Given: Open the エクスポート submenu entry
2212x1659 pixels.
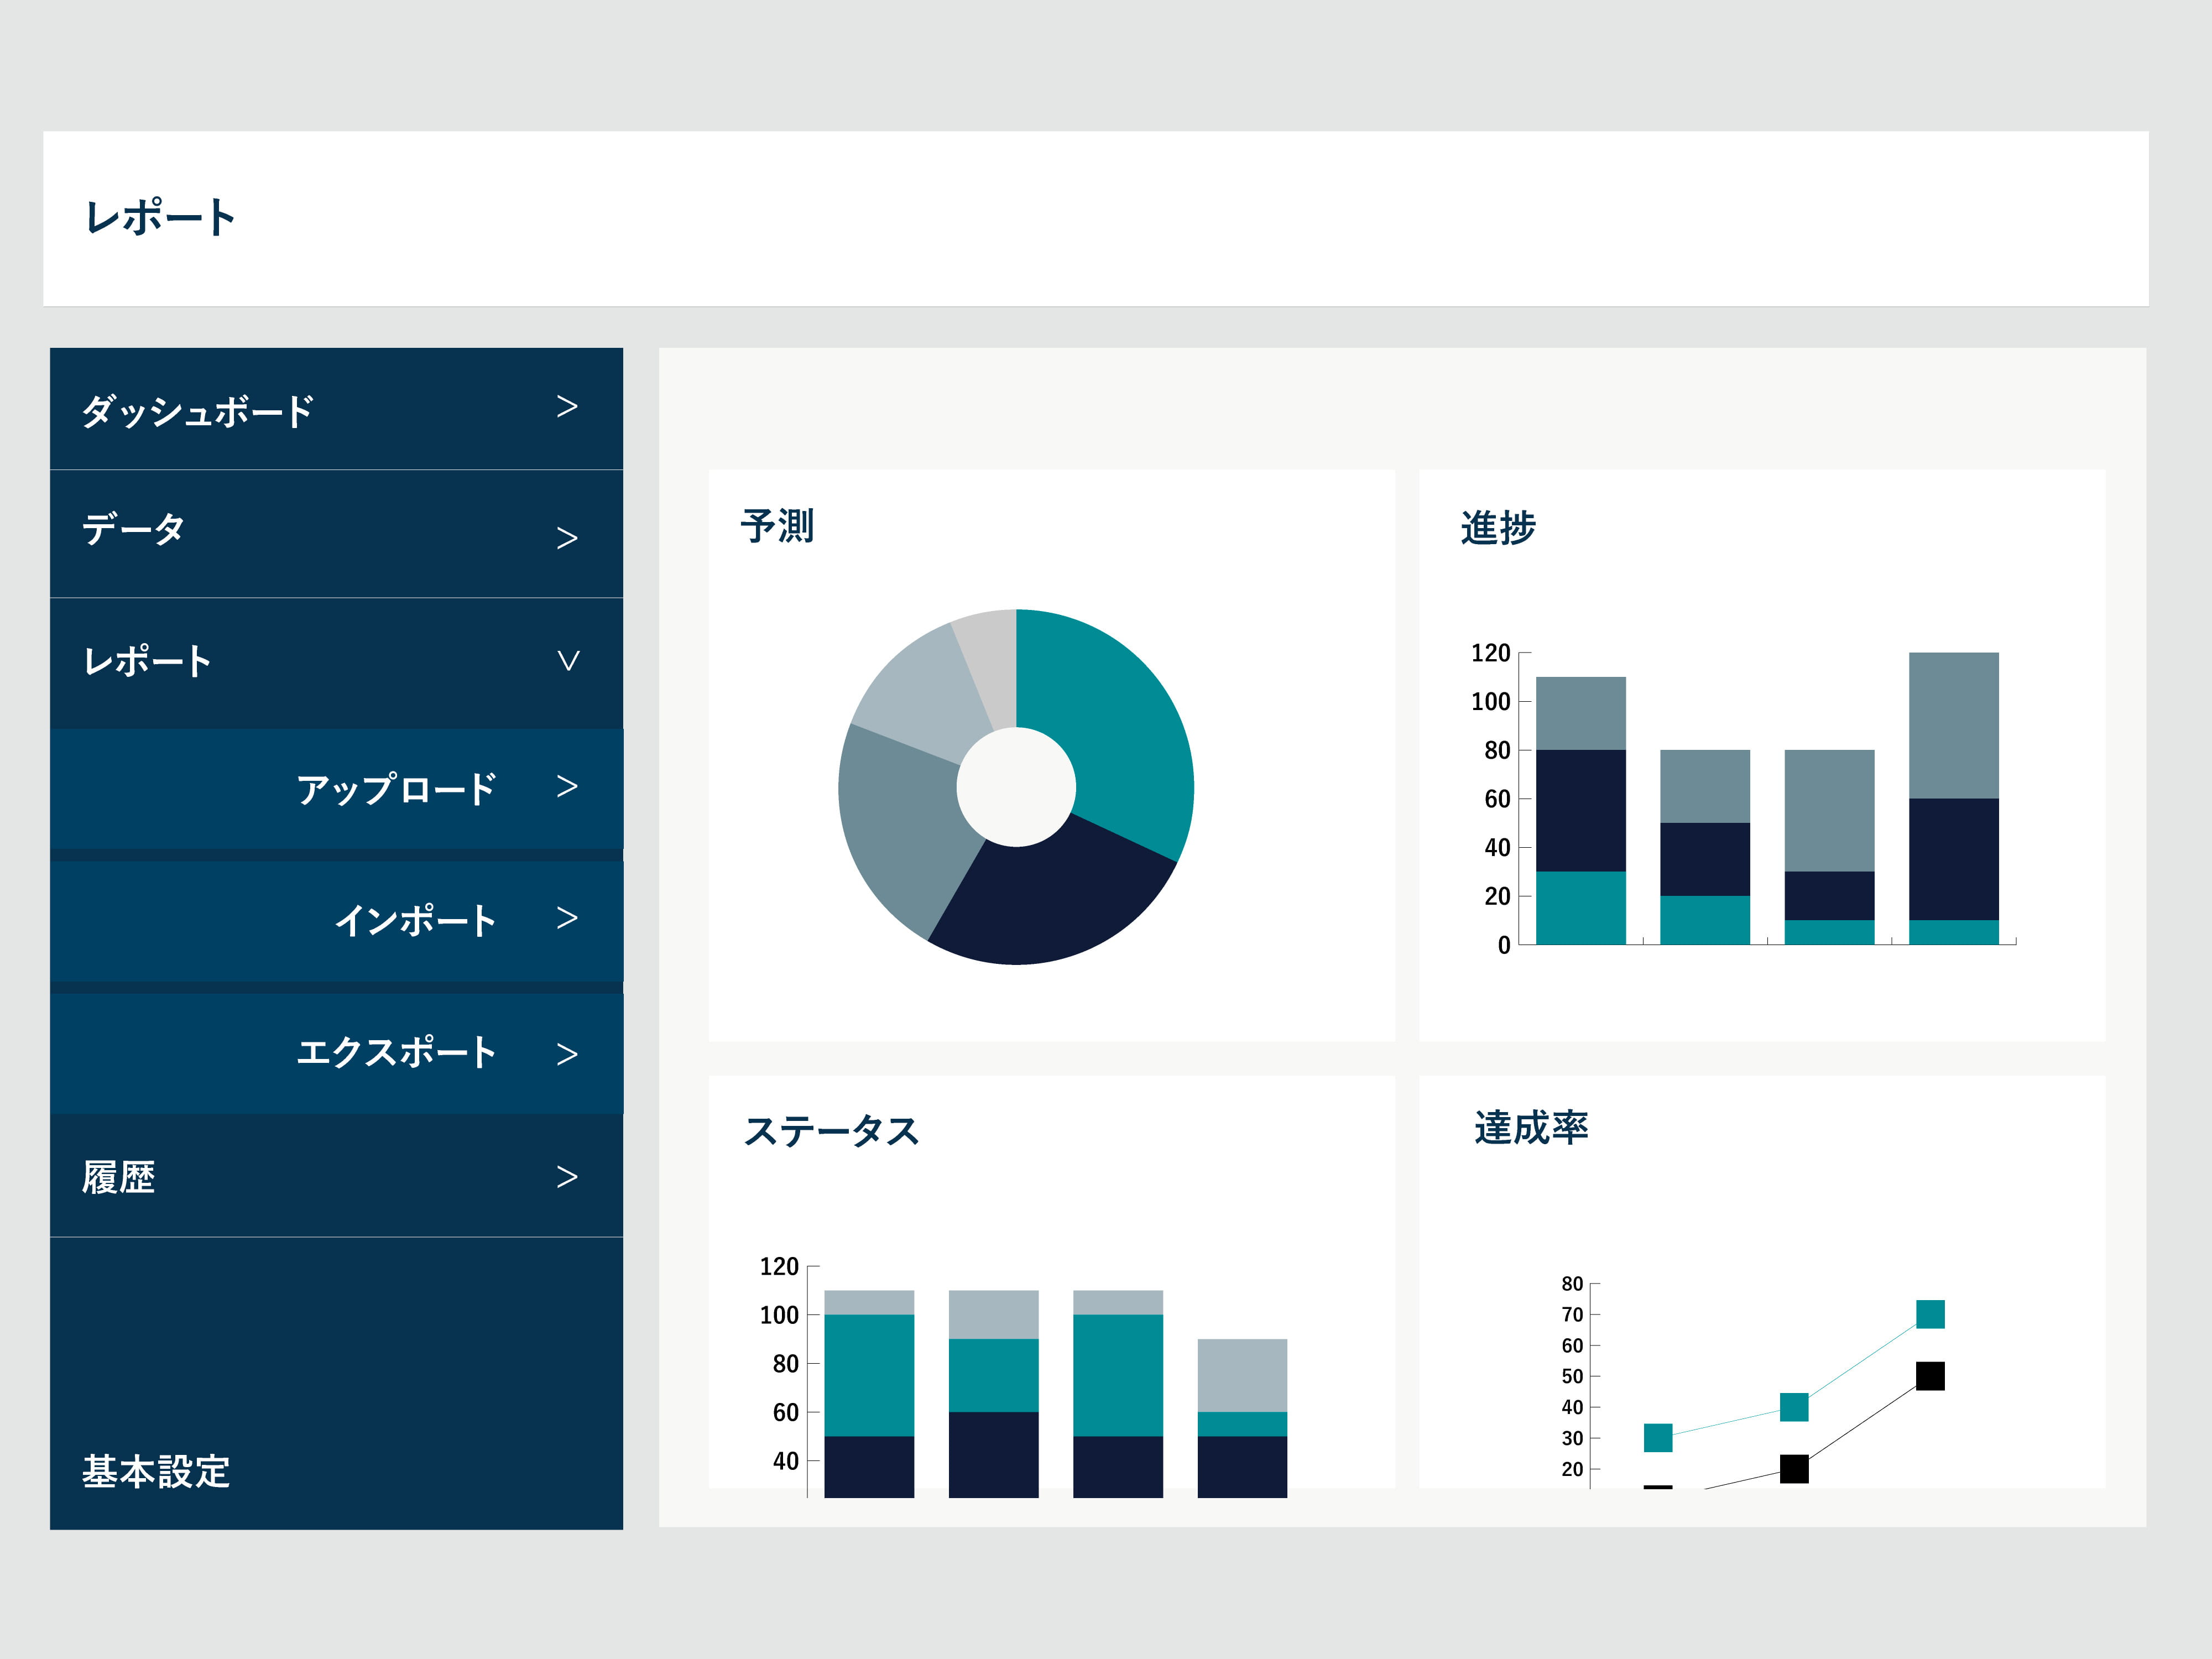Looking at the screenshot, I should [396, 1052].
